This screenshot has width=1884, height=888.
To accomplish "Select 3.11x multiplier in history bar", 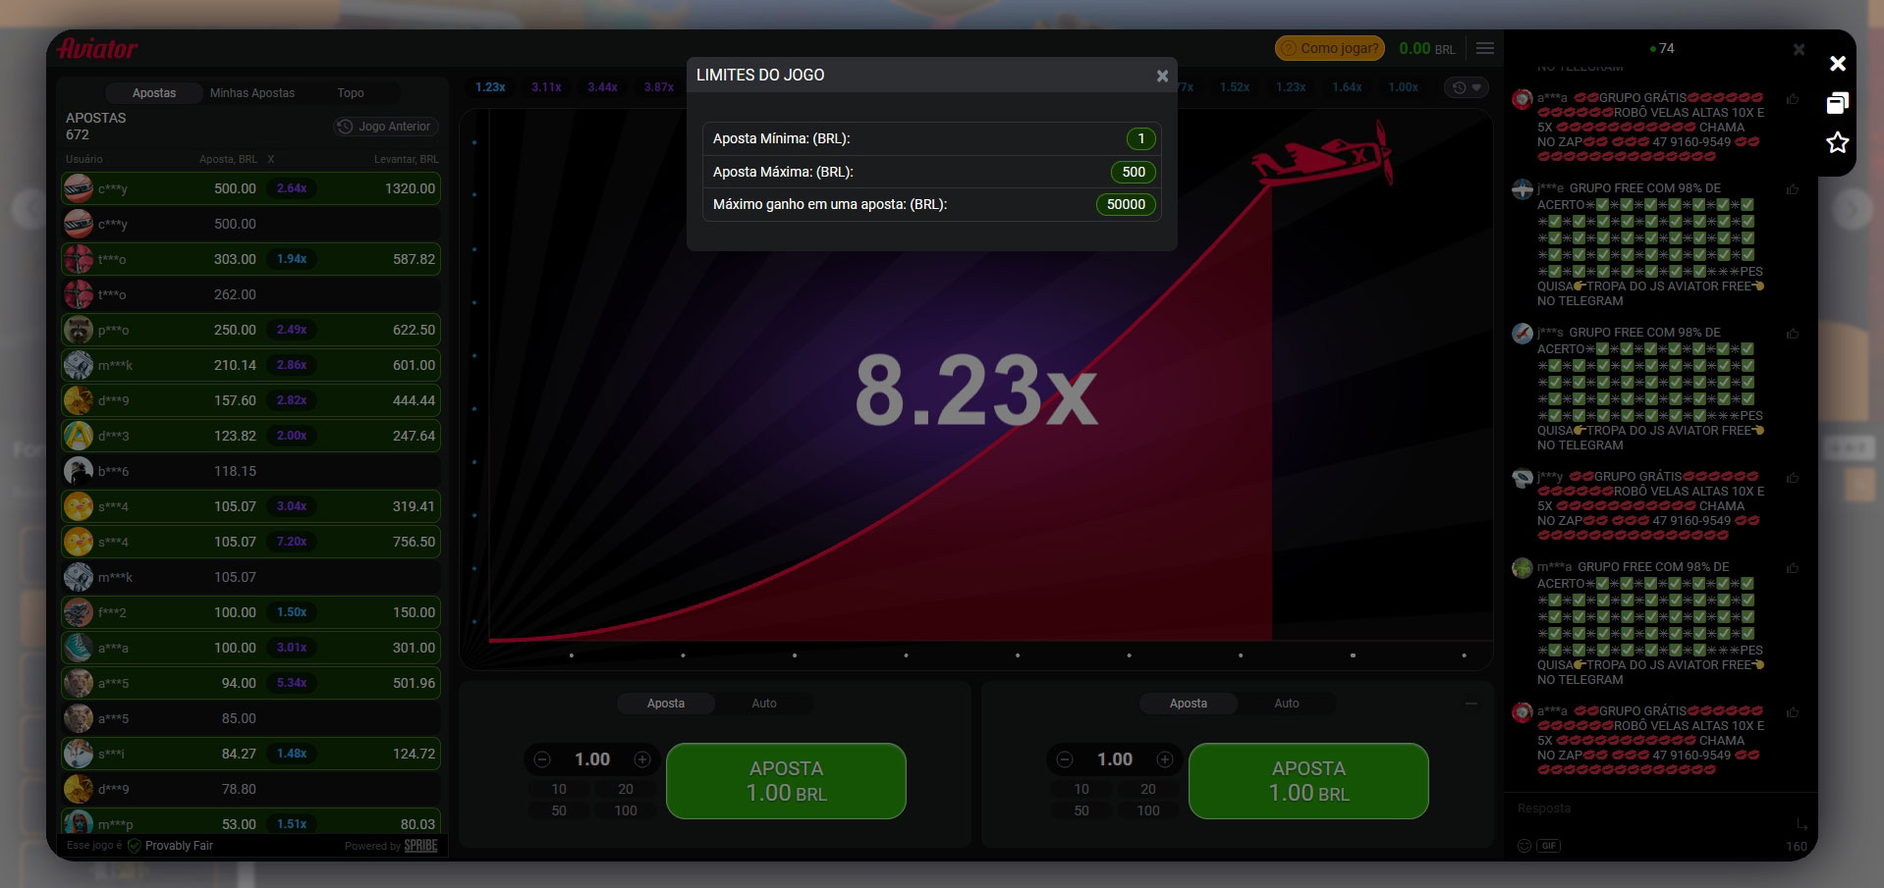I will pyautogui.click(x=546, y=87).
